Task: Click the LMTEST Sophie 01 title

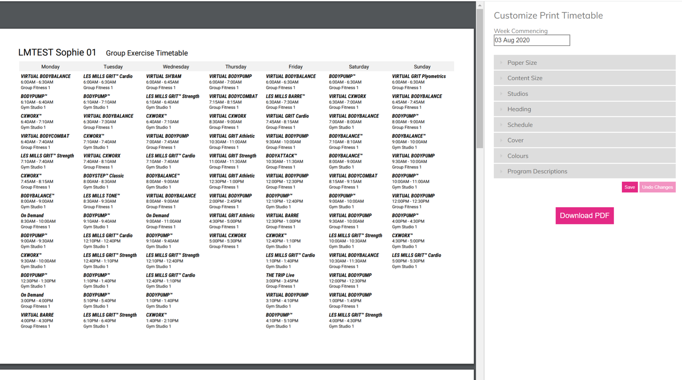Action: (x=57, y=53)
